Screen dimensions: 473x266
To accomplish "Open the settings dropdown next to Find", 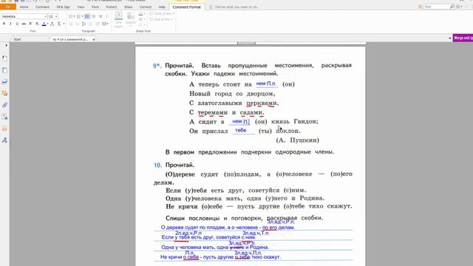I will tap(459, 7).
